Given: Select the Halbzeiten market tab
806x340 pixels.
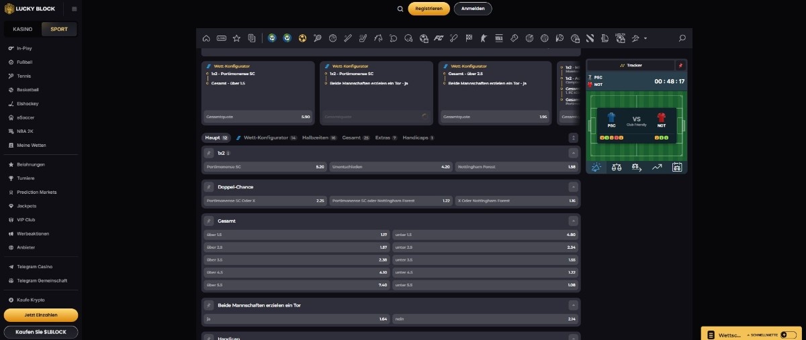Looking at the screenshot, I should [x=320, y=137].
